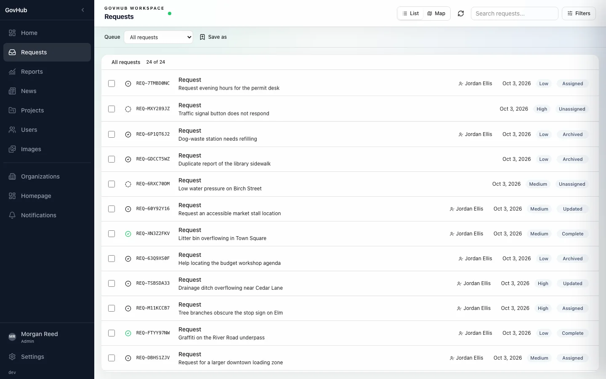Open the Reports sidebar item
Image resolution: width=606 pixels, height=379 pixels.
(47, 72)
